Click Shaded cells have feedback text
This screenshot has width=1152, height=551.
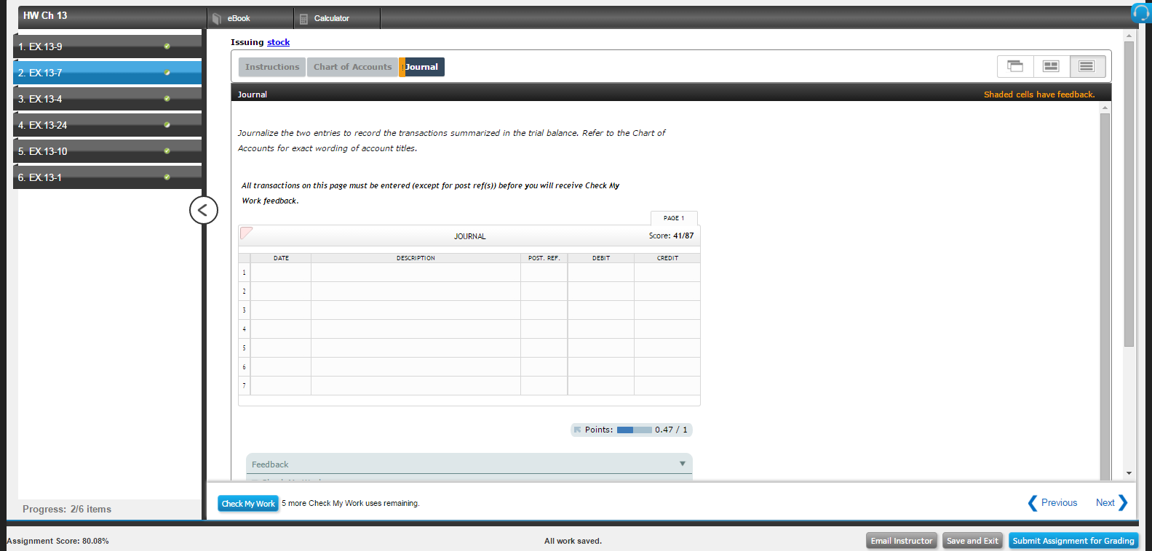point(1039,94)
